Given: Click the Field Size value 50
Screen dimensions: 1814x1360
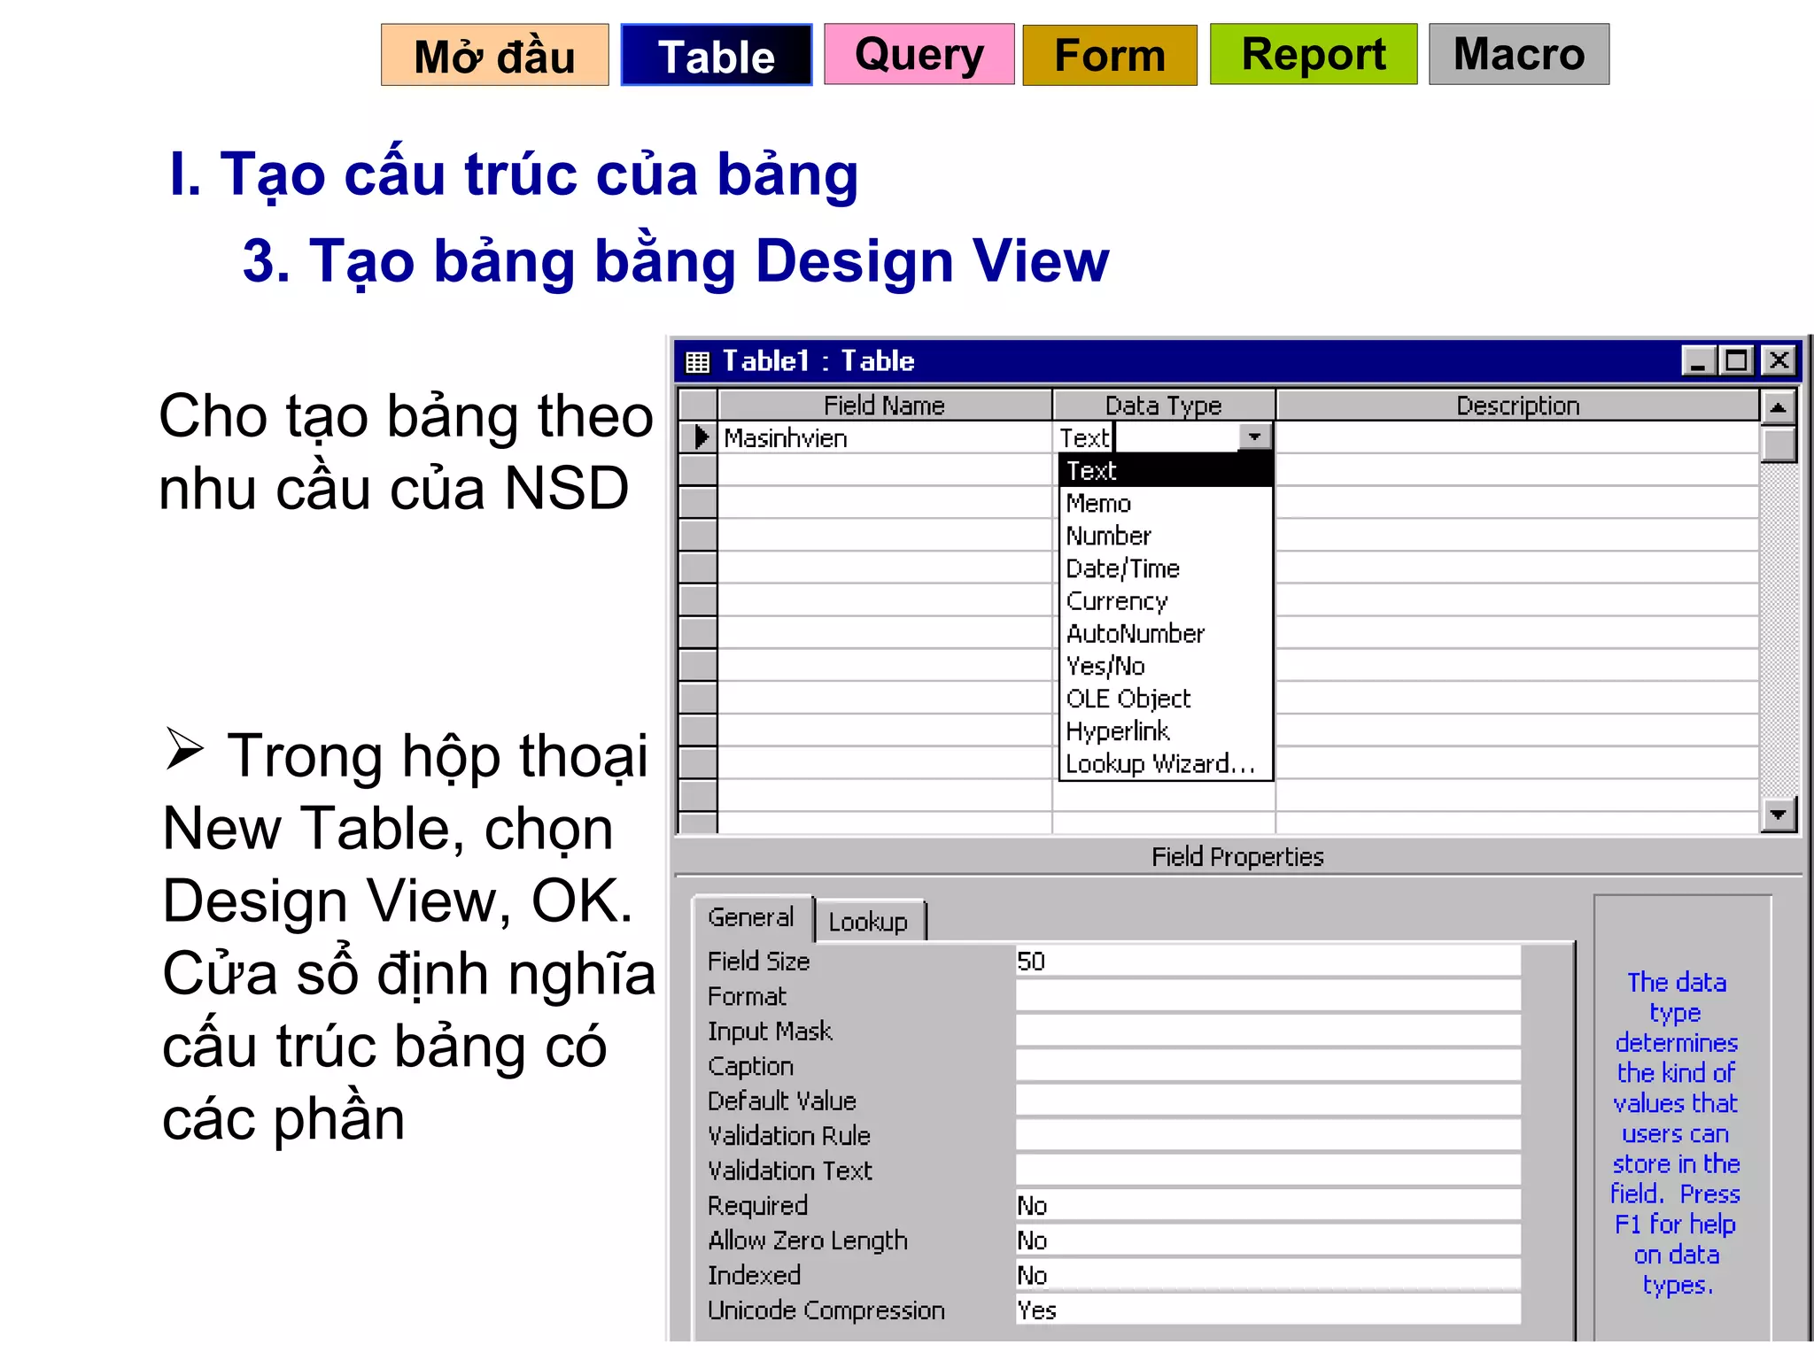Looking at the screenshot, I should click(1267, 962).
